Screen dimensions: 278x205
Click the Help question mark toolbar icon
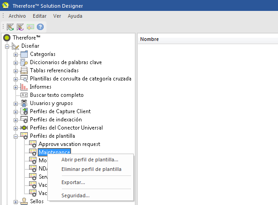(x=40, y=27)
